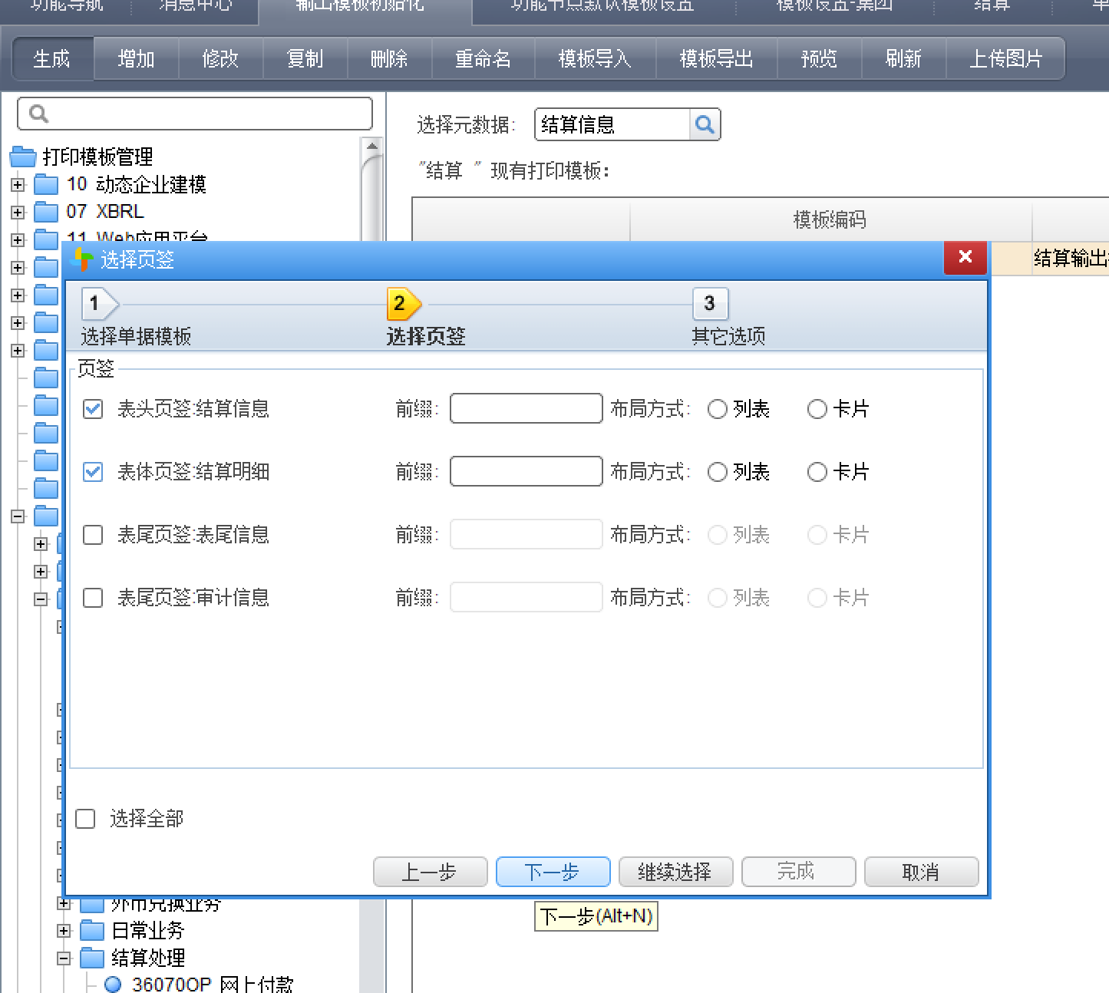
Task: Rename a template using 重命名
Action: [482, 58]
